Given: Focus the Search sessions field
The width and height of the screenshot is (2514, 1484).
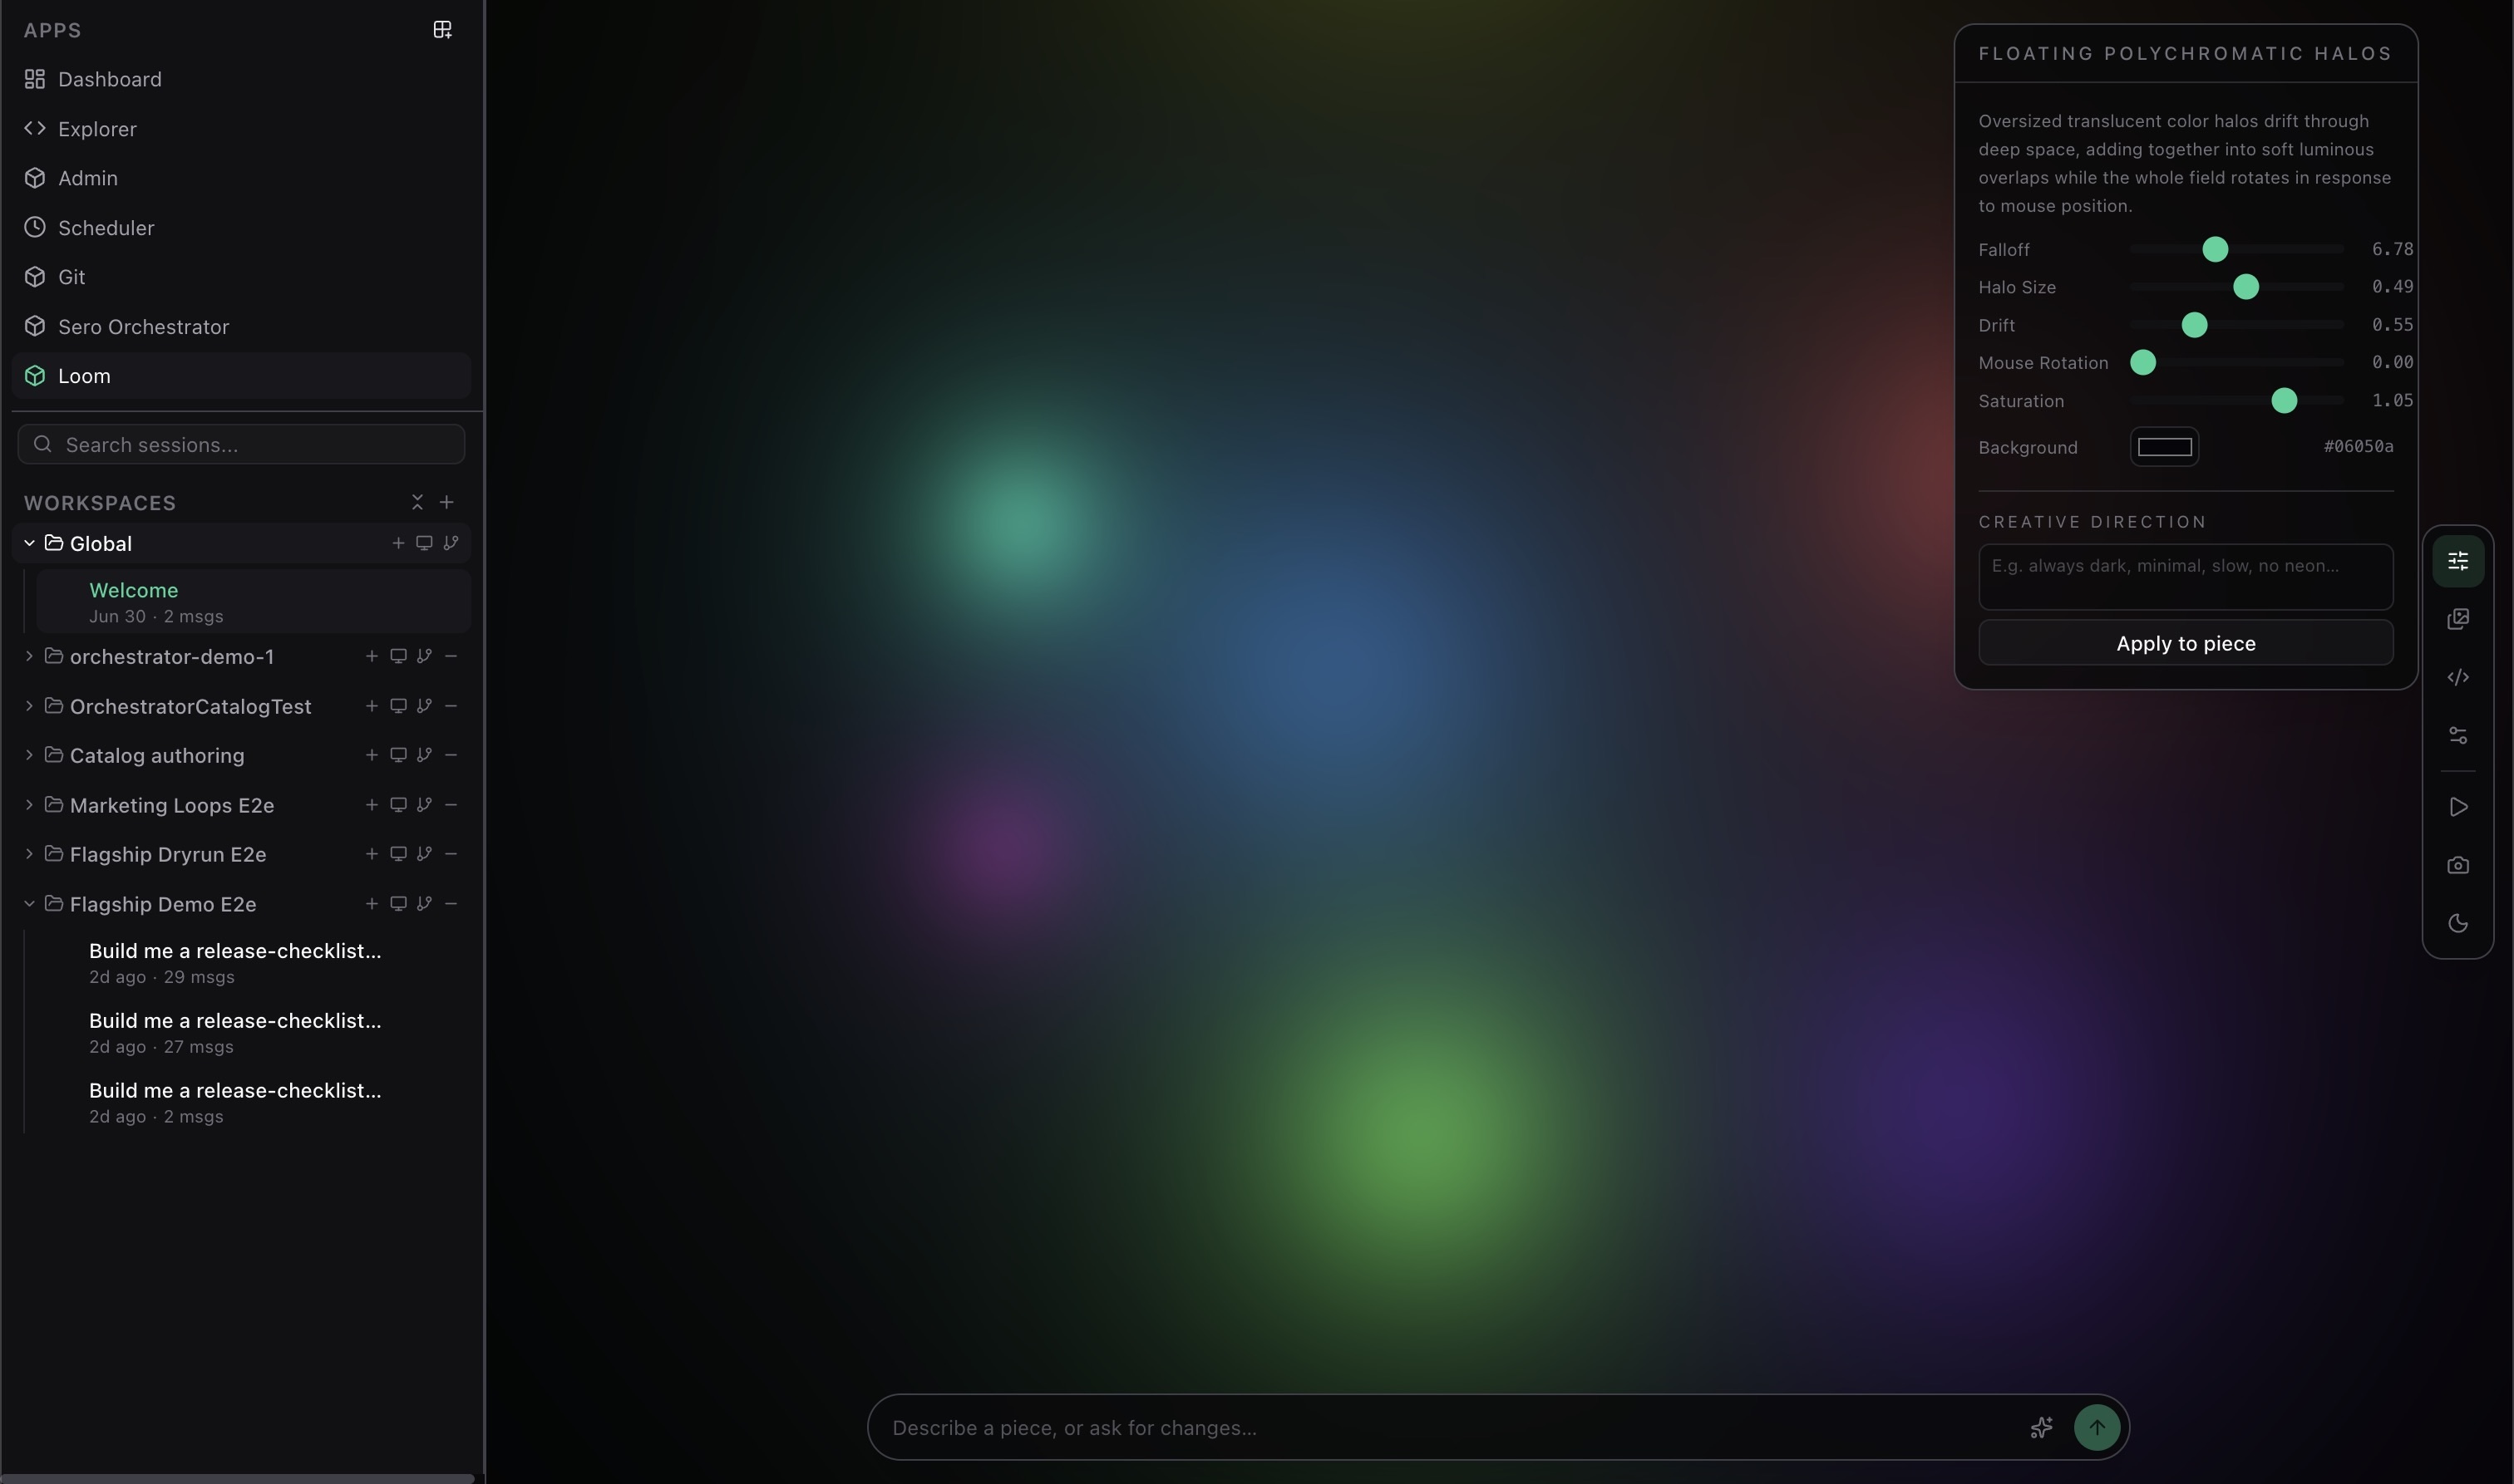Looking at the screenshot, I should tap(241, 445).
